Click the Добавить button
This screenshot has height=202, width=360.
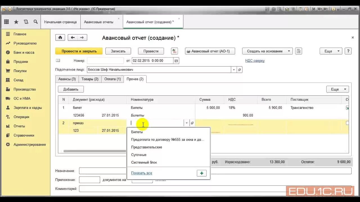[71, 89]
